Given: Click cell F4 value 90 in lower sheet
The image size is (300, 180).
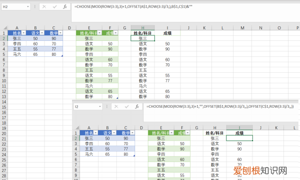Looking at the screenshot, I should (x=182, y=149).
